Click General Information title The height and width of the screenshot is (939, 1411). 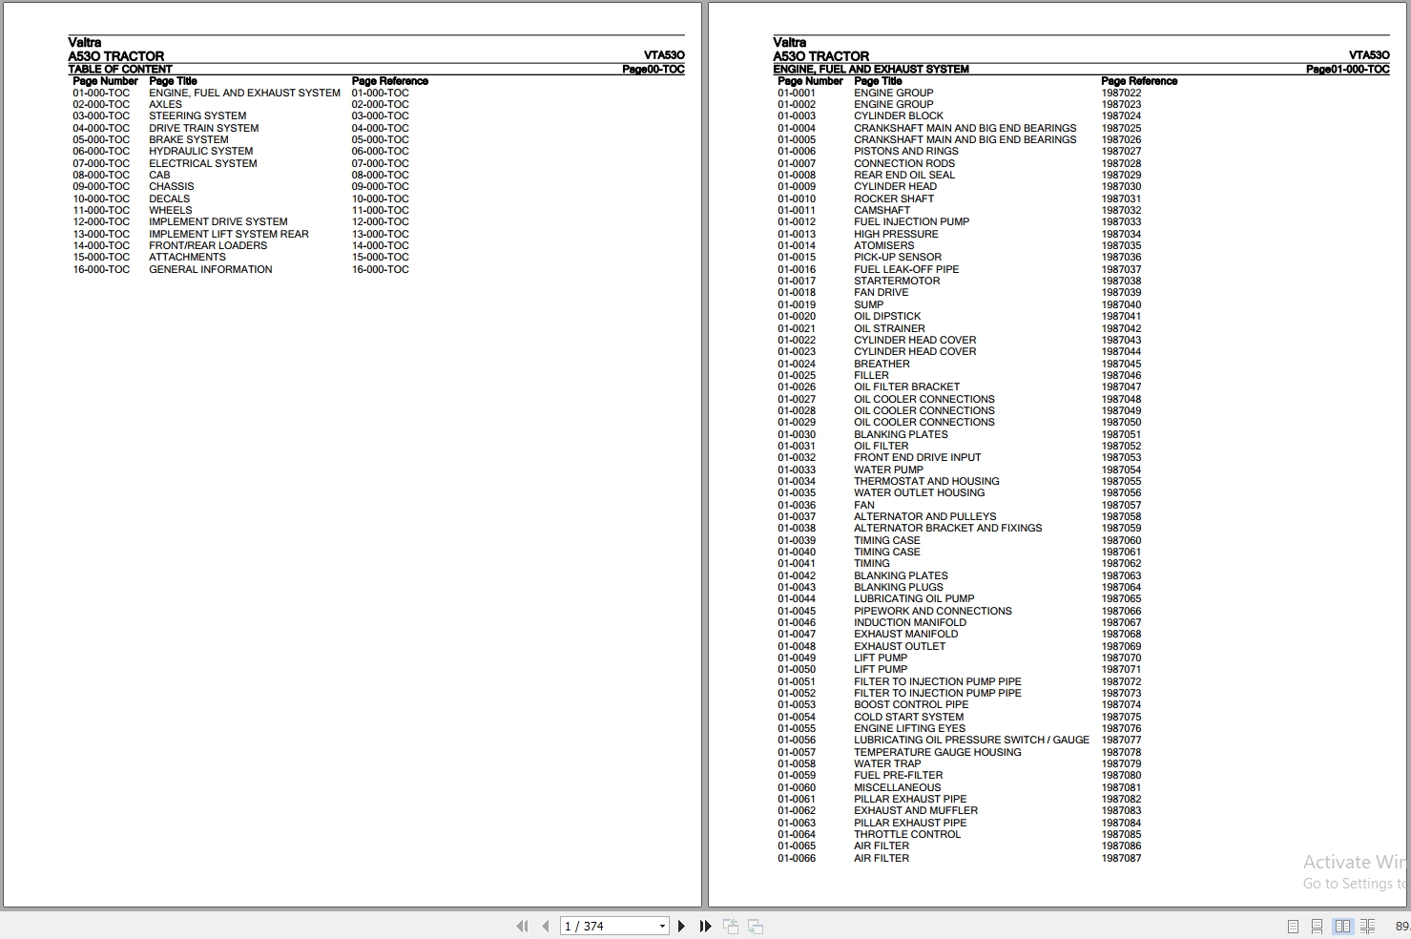(210, 269)
